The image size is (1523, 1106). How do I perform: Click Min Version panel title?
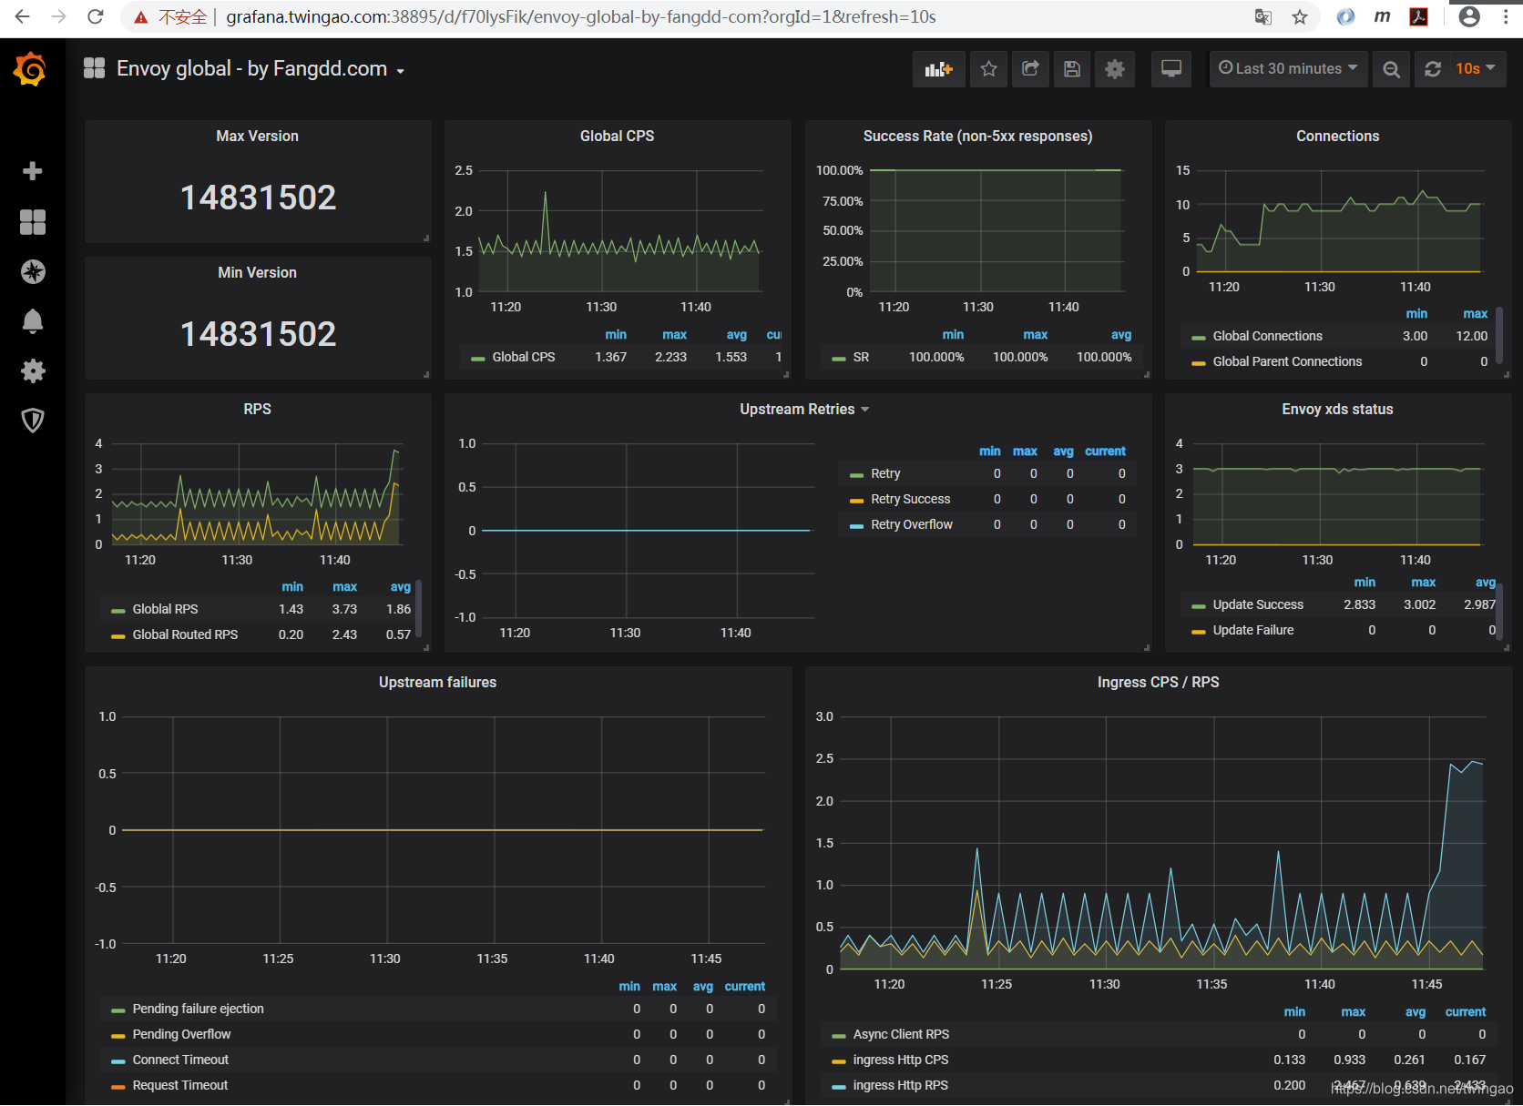pos(257,272)
